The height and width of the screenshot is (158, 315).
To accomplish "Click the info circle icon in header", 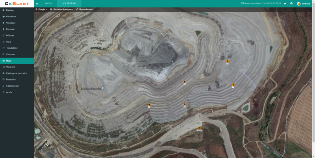I will click(x=291, y=3).
